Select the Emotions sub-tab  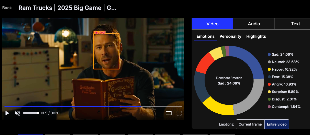pyautogui.click(x=206, y=36)
